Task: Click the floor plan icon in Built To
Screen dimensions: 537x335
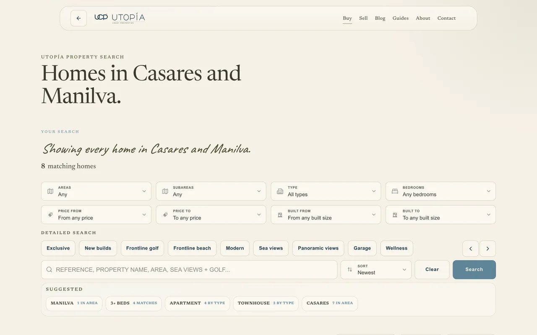Action: 395,215
